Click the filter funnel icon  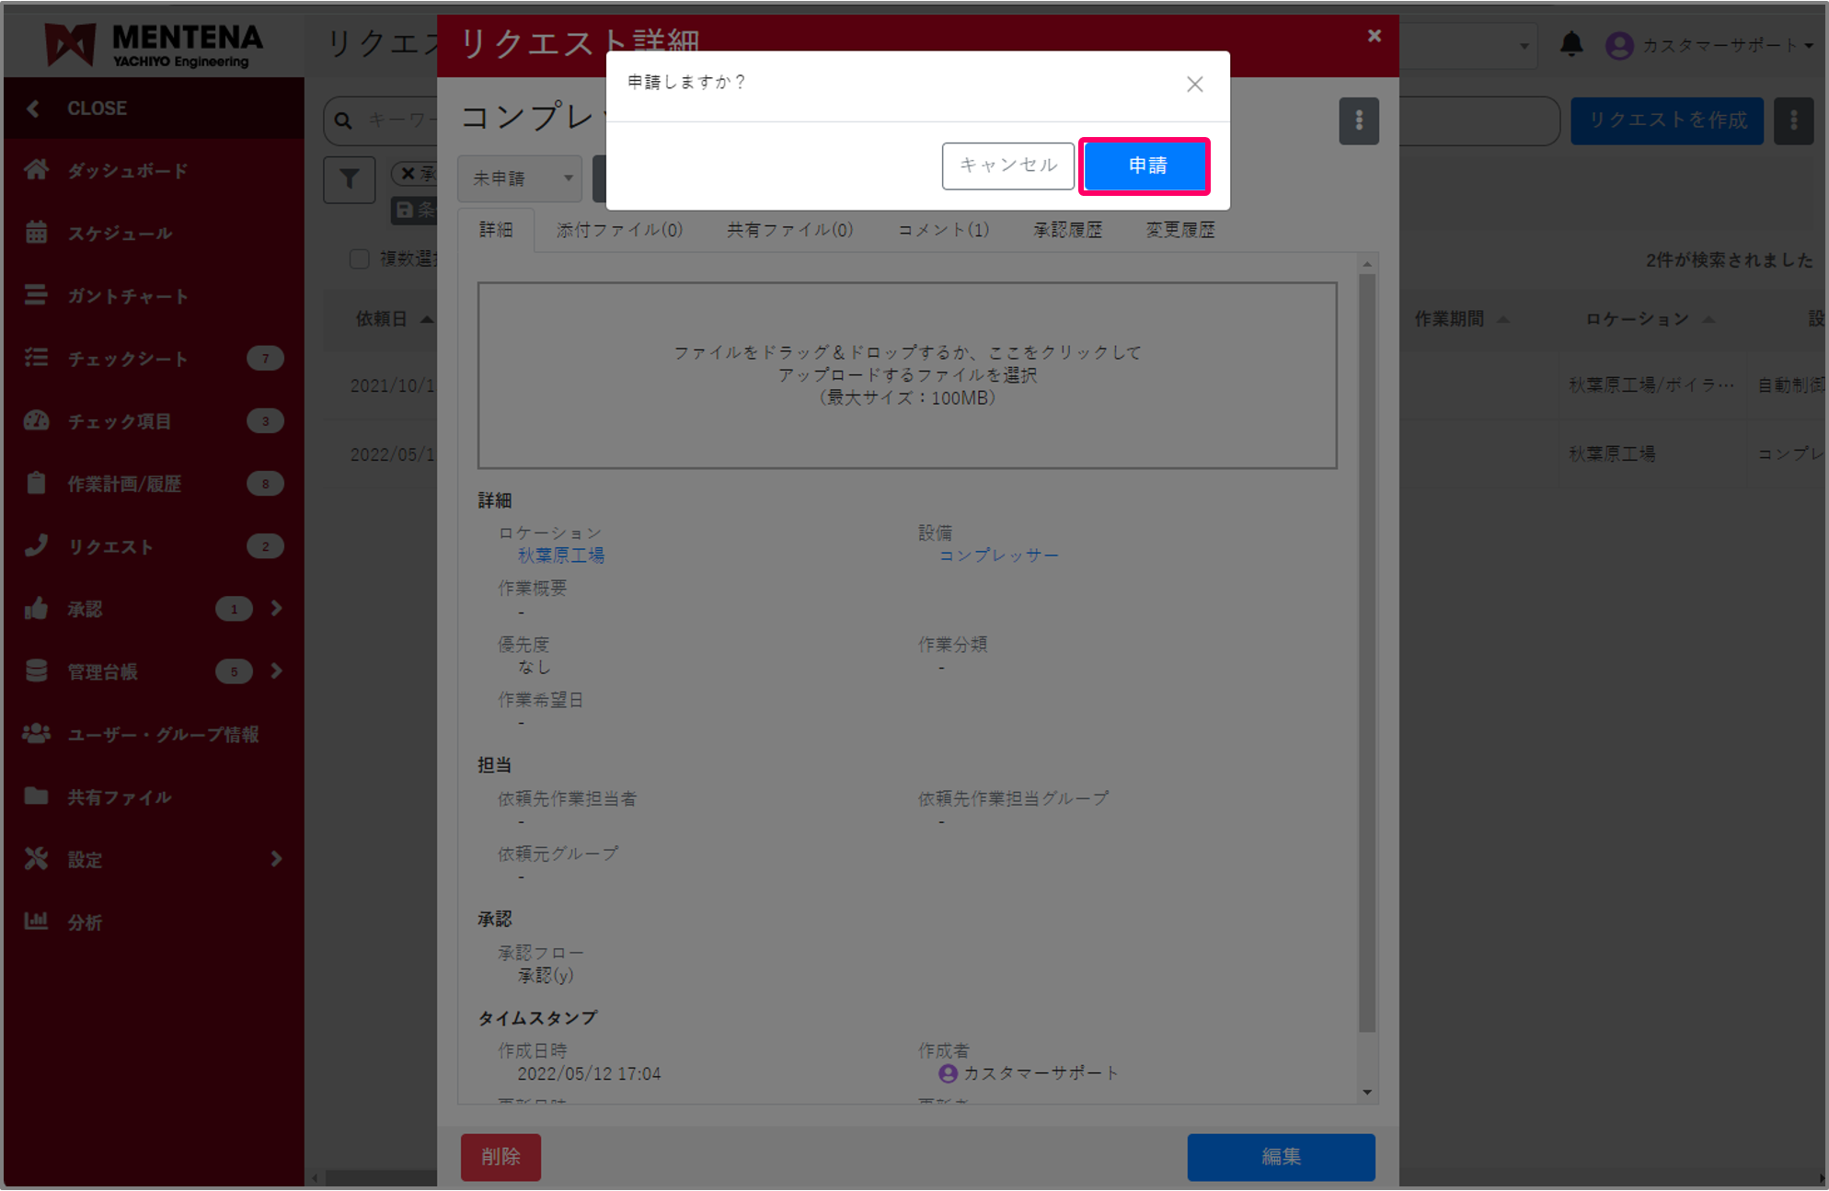[x=349, y=179]
